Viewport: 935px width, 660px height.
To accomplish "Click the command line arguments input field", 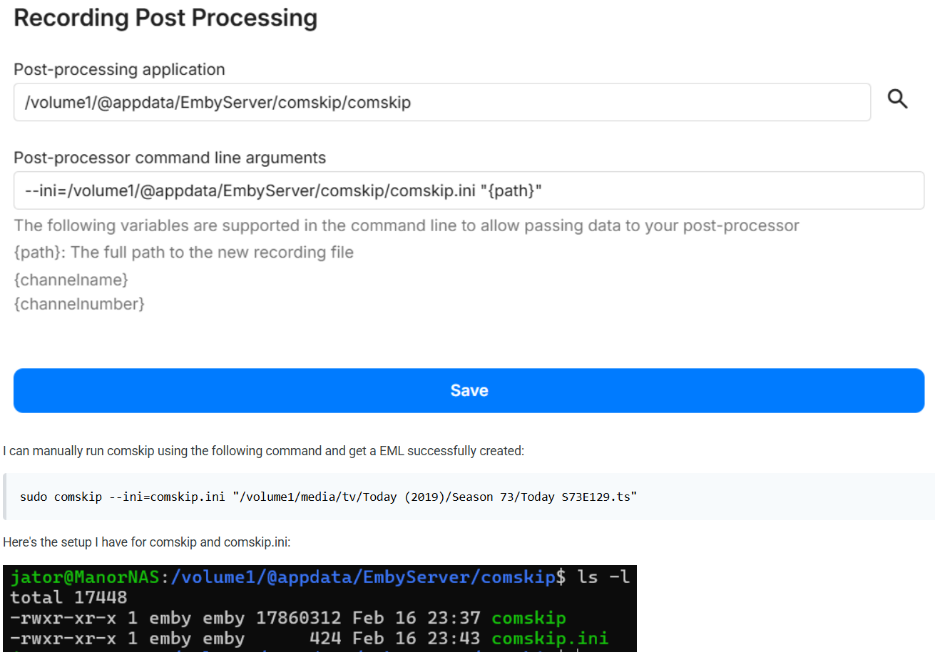I will (x=469, y=191).
